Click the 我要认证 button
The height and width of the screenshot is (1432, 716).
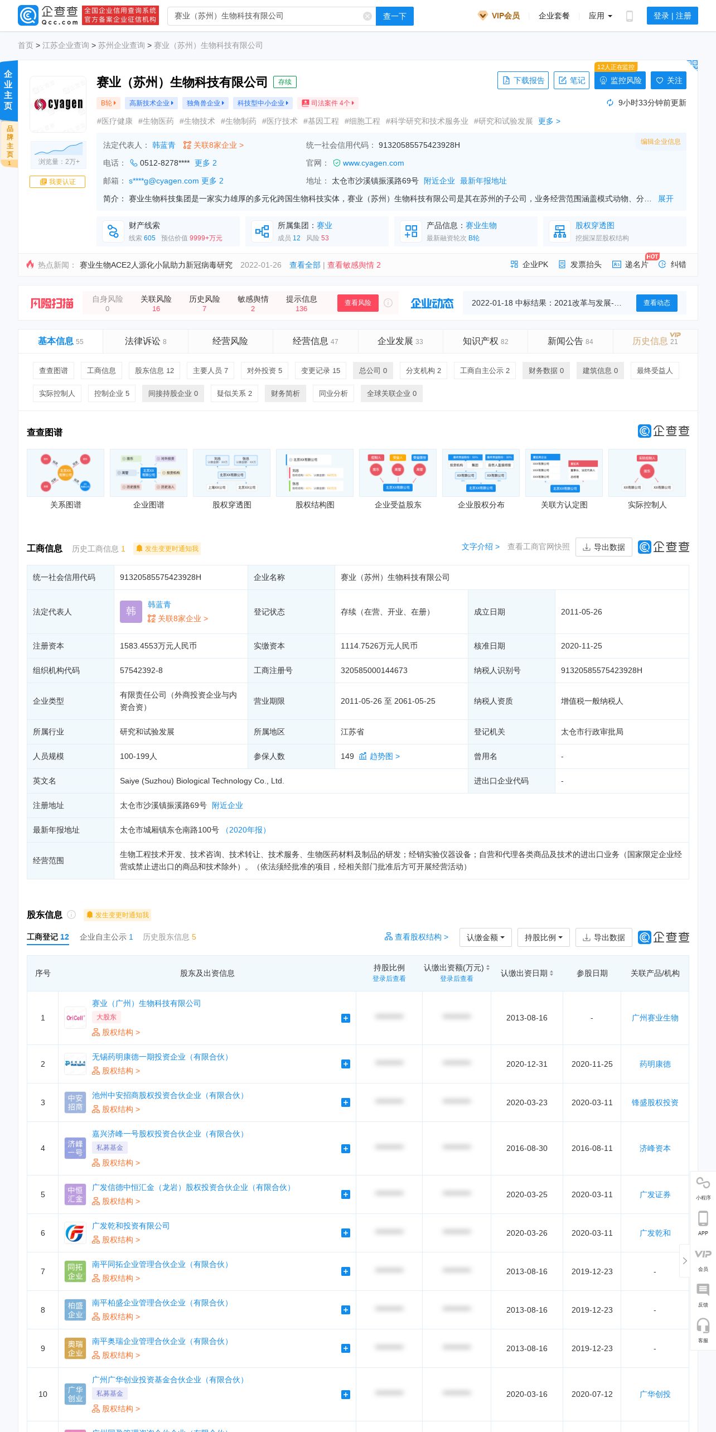pyautogui.click(x=57, y=182)
